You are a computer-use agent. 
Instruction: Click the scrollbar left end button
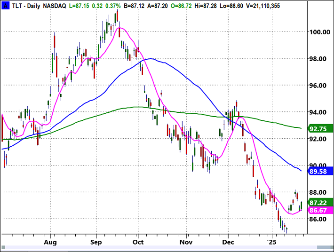coord(4,247)
